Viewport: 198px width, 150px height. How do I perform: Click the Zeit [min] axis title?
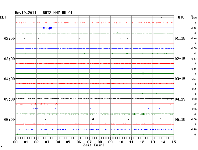[94, 145]
